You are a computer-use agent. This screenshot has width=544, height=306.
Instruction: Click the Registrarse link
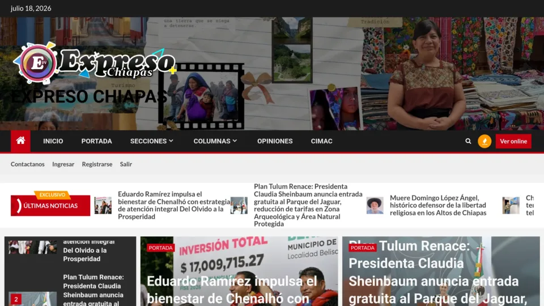[97, 164]
